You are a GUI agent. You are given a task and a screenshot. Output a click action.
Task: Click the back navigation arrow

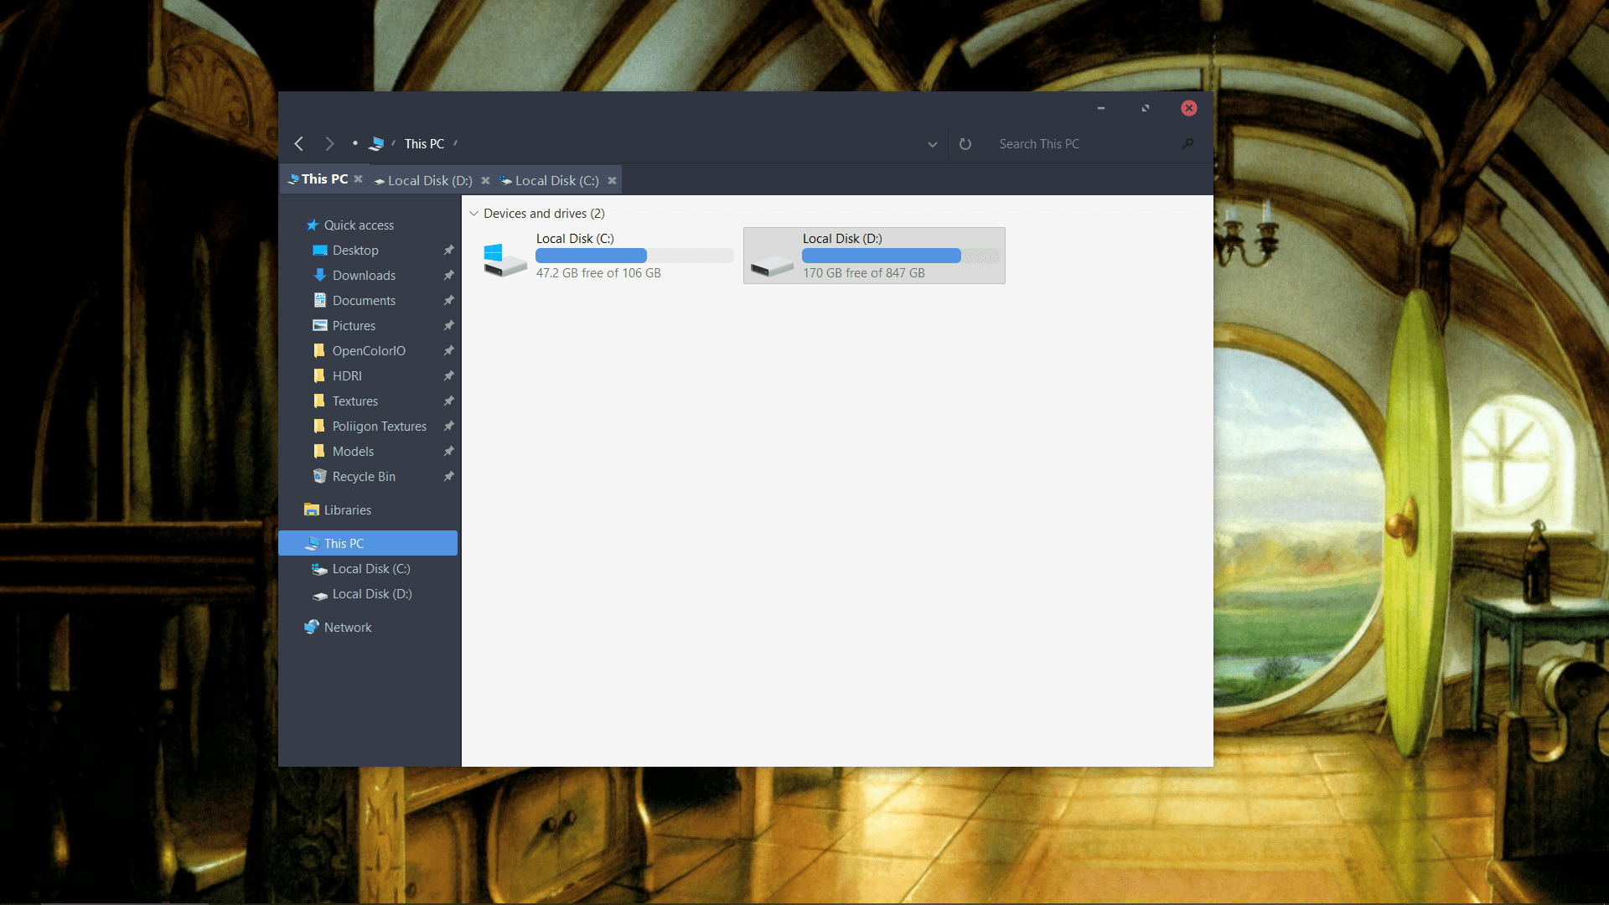click(x=299, y=143)
